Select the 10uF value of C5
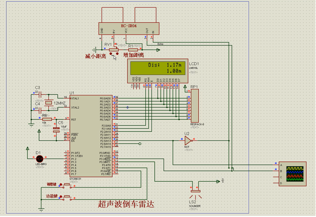The image size is (316, 217). tap(64, 126)
